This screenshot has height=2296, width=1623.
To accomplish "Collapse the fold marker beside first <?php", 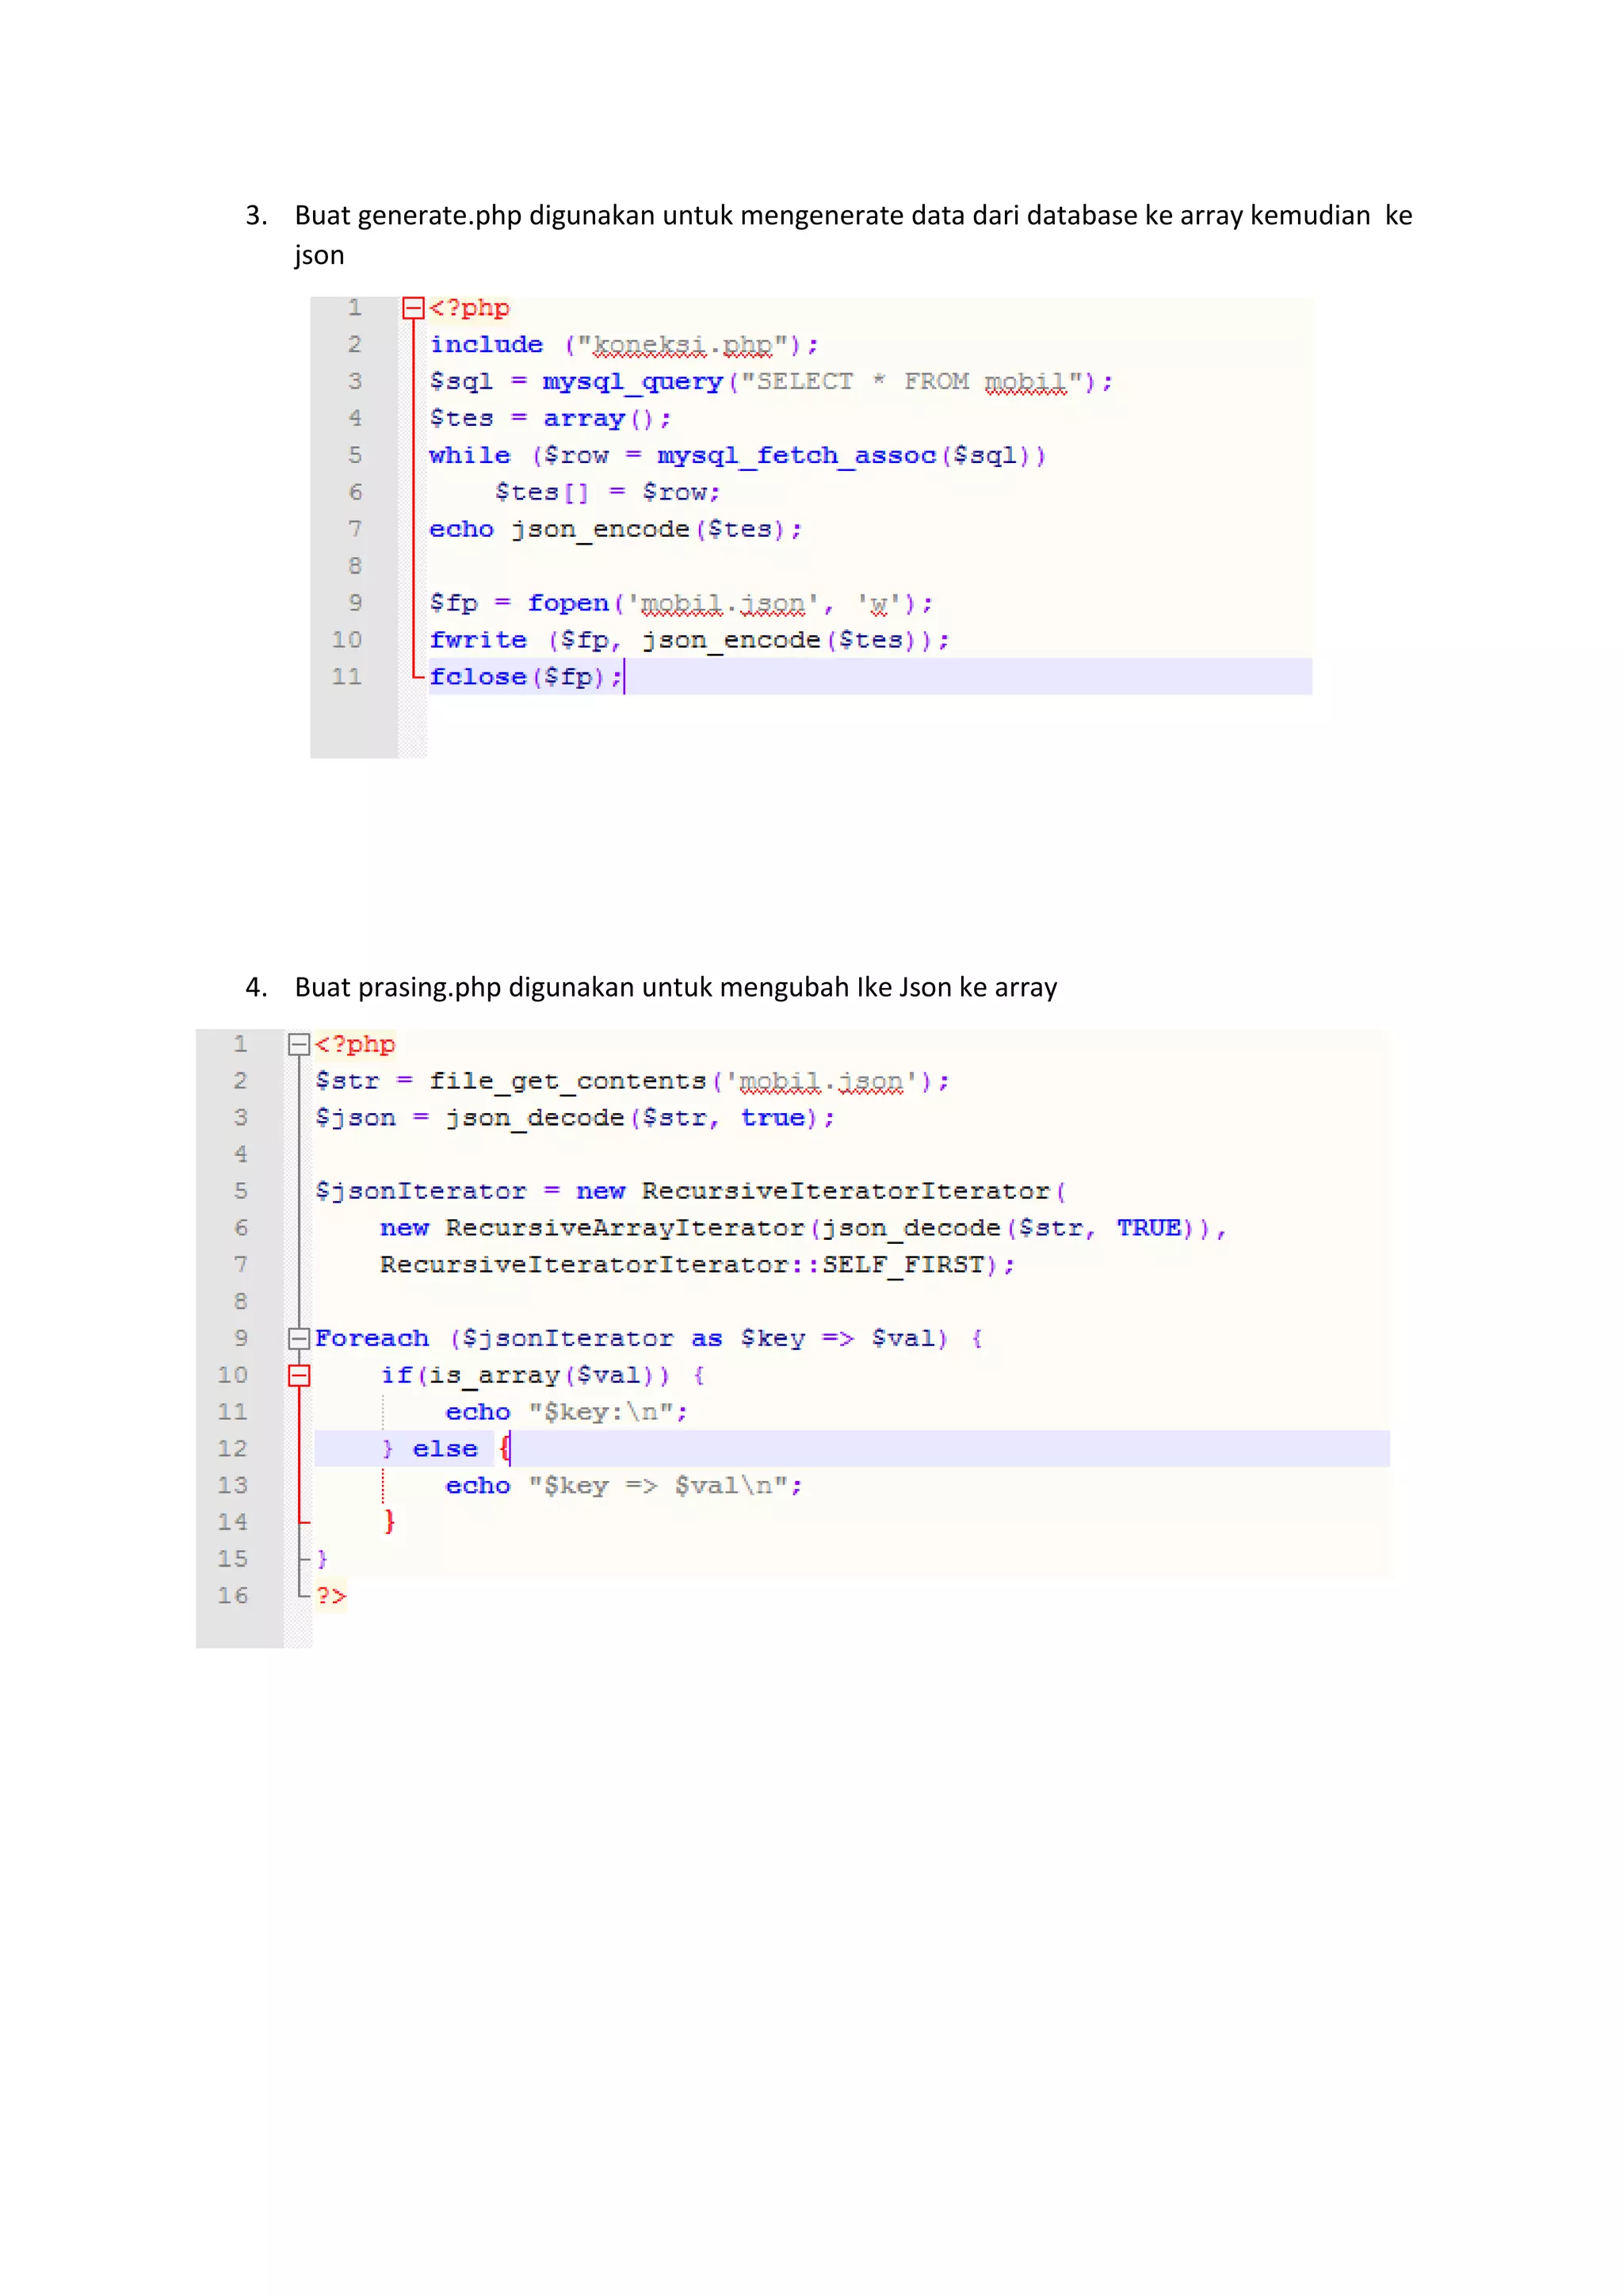I will point(413,308).
